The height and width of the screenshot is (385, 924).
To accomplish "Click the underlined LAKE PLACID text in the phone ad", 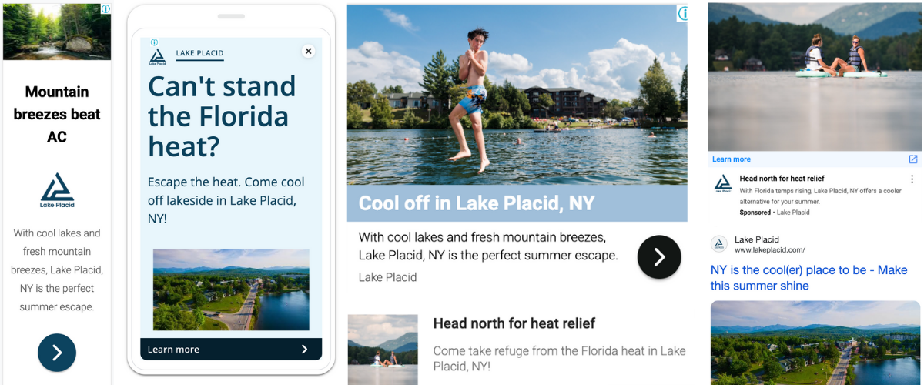I will (x=199, y=54).
